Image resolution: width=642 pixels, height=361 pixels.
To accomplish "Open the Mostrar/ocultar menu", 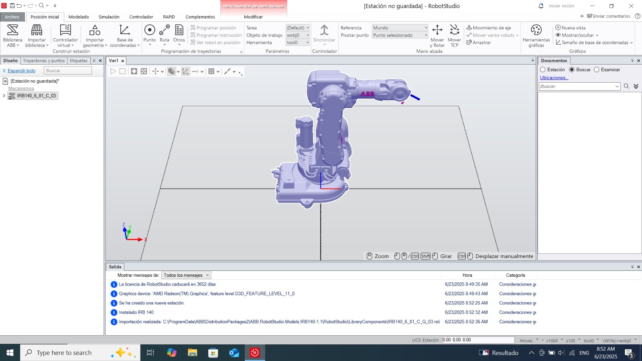I will pos(577,35).
